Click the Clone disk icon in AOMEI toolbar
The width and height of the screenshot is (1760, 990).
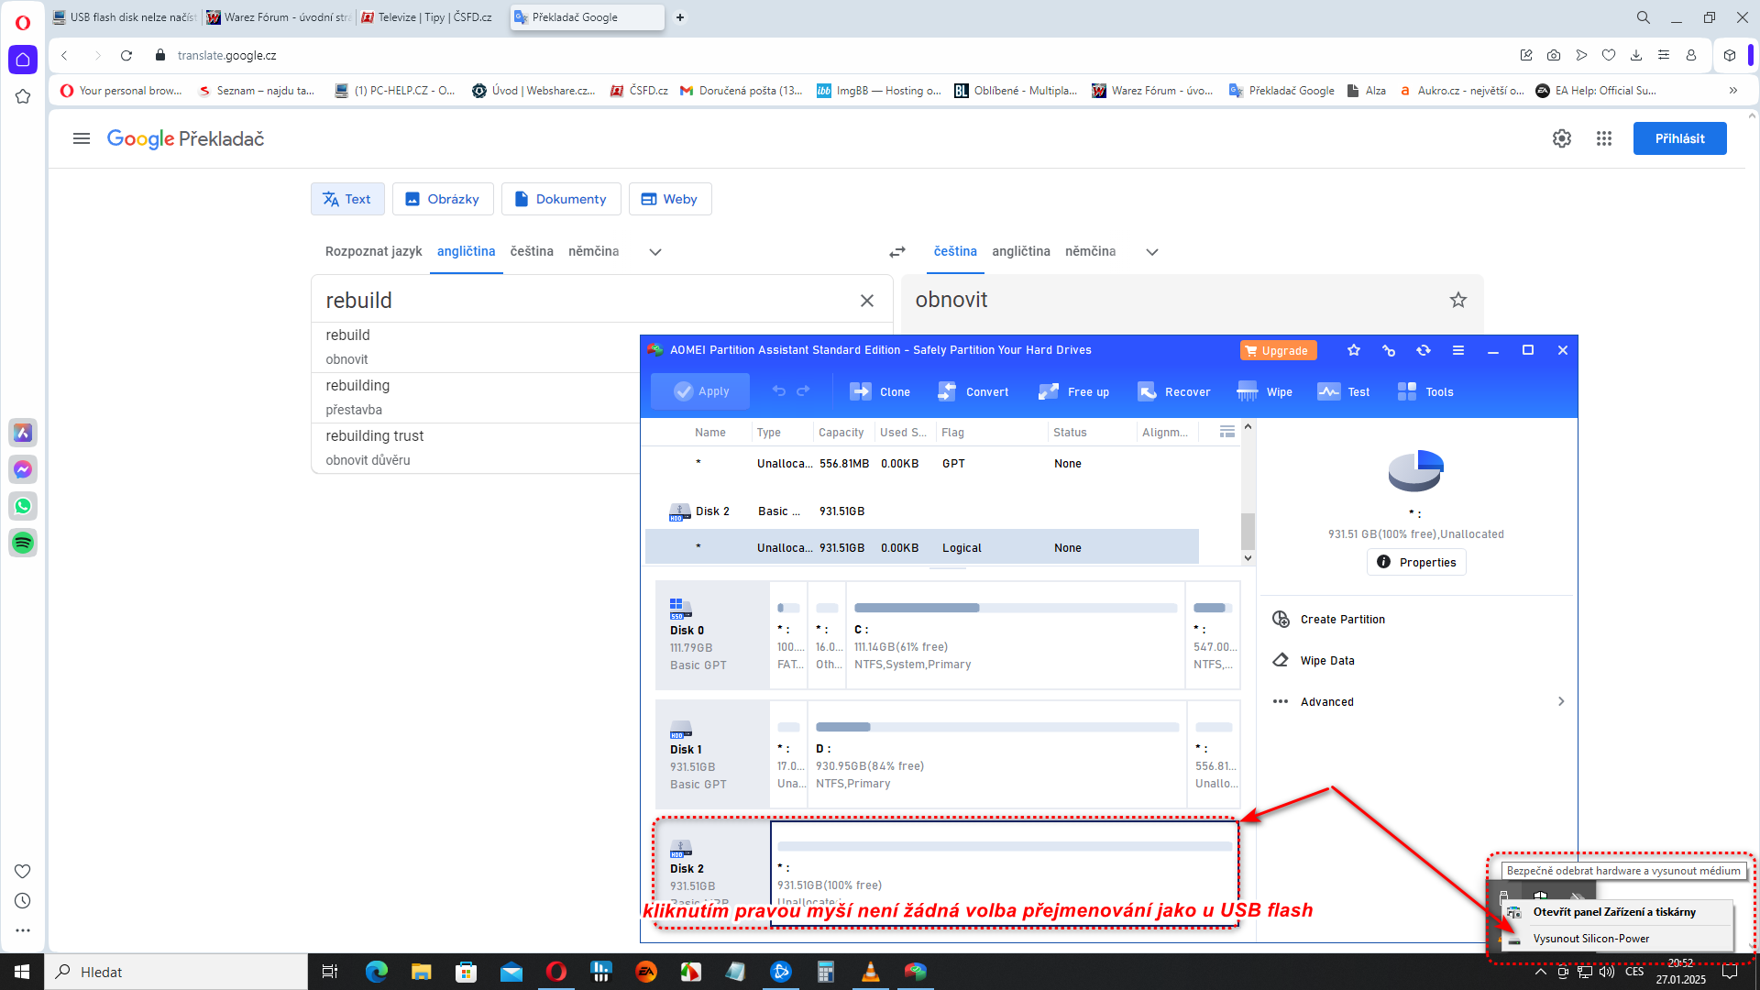point(861,391)
